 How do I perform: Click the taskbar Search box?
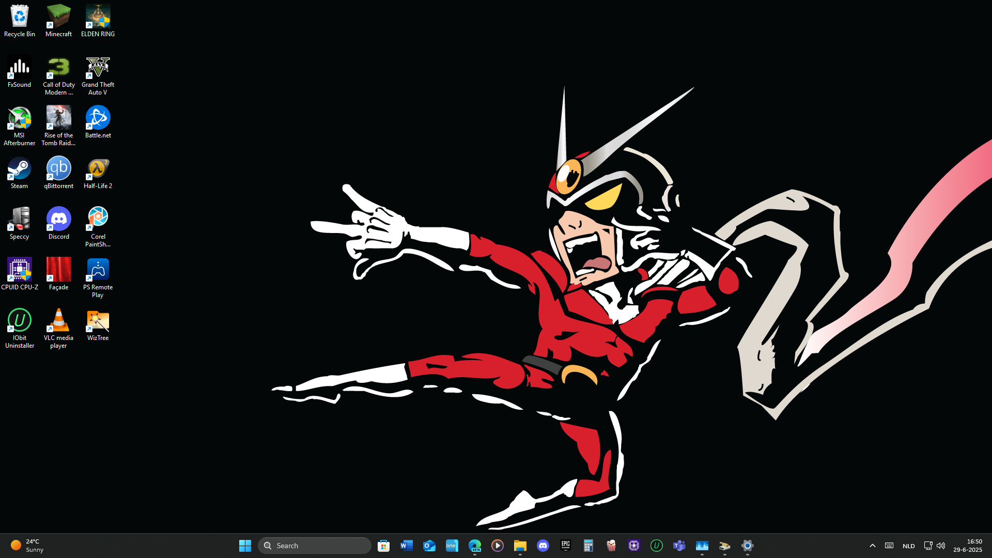[314, 546]
